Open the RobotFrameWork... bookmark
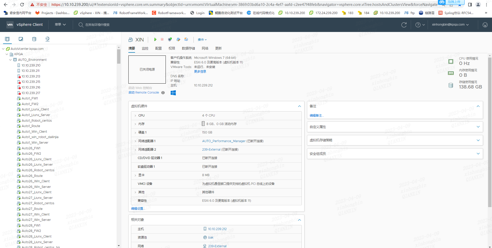The width and height of the screenshot is (492, 248). click(131, 13)
